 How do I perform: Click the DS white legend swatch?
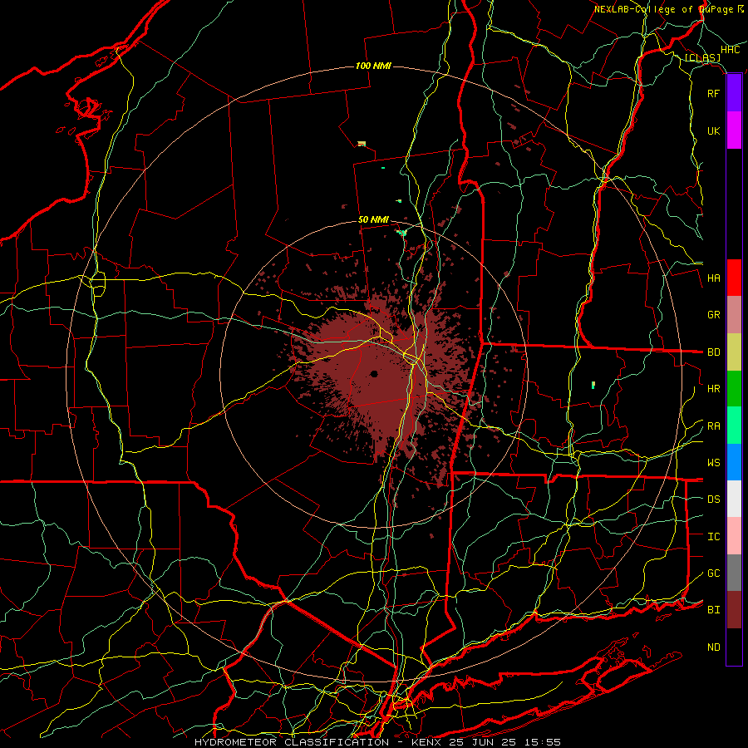734,499
